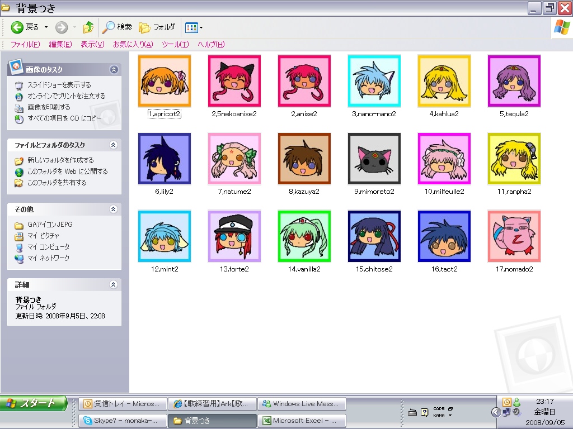Screen dimensions: 573x429
Task: Collapse the その他 panel
Action: [x=113, y=209]
